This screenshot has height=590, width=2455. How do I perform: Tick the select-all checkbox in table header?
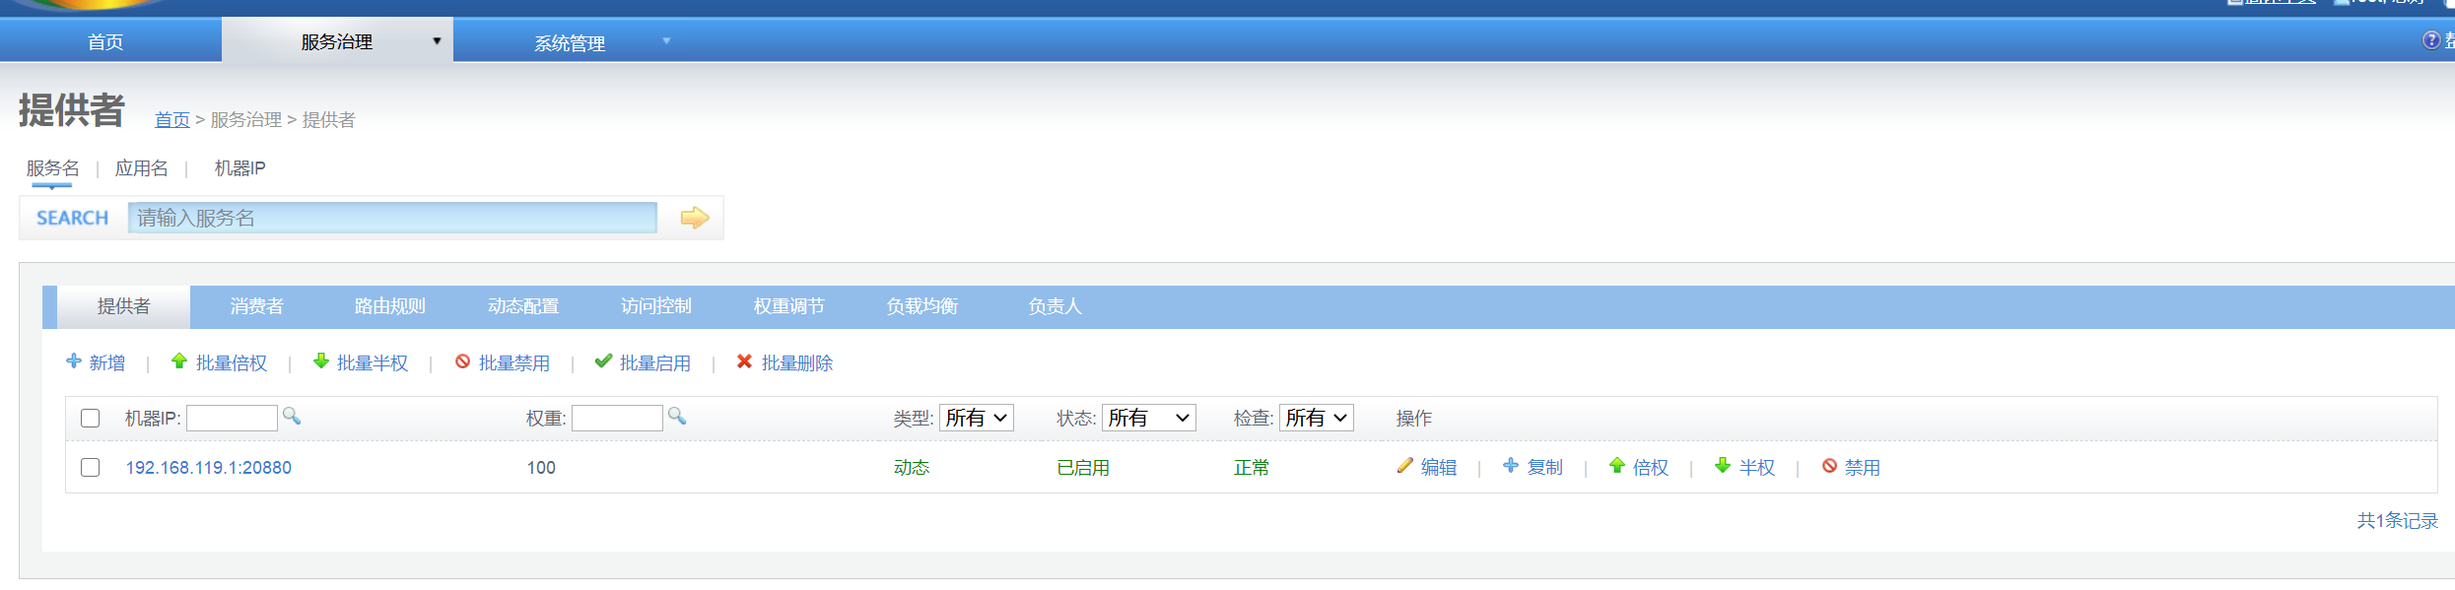[90, 418]
